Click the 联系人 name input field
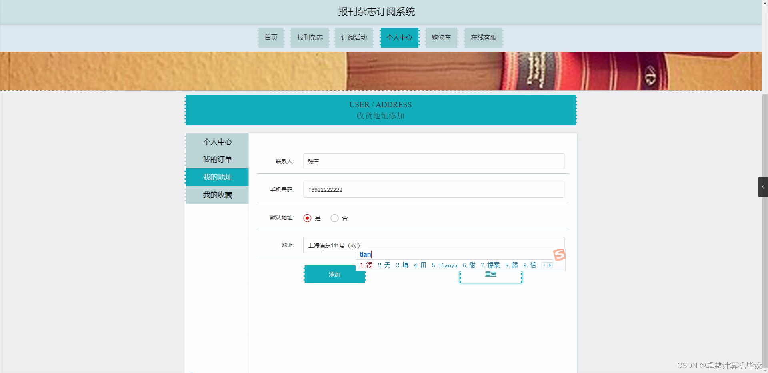Image resolution: width=768 pixels, height=373 pixels. coord(433,161)
